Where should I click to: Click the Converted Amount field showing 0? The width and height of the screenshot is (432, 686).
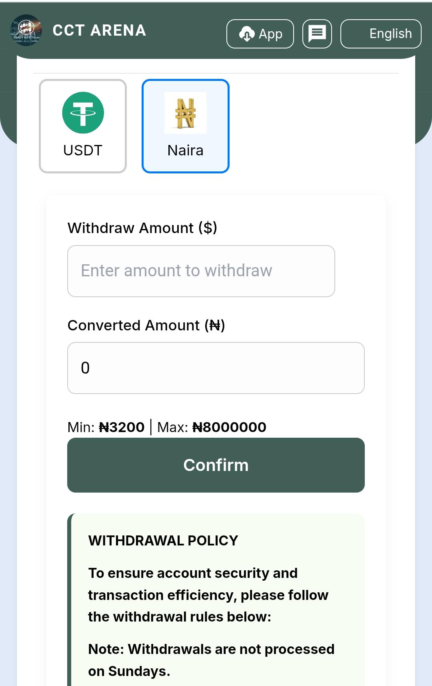[216, 368]
